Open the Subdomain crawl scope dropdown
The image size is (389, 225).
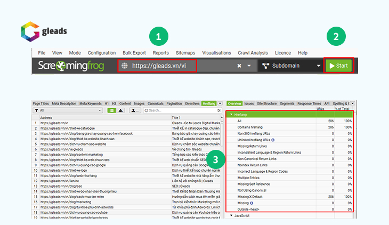[291, 66]
